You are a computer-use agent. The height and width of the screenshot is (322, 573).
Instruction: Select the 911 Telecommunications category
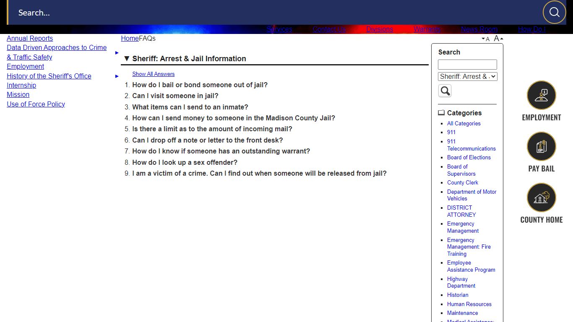coord(471,145)
